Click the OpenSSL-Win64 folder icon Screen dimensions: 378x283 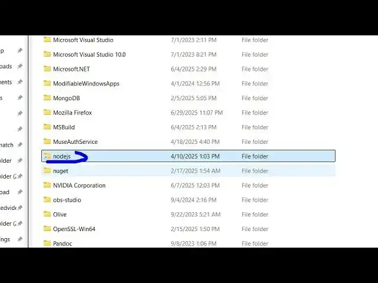[x=47, y=229]
